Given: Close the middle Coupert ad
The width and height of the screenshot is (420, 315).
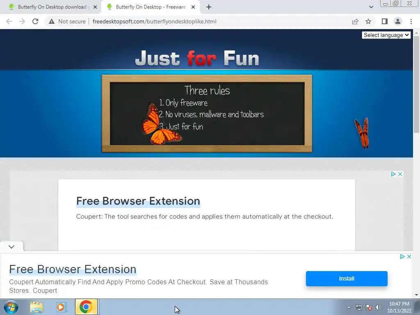Looking at the screenshot, I should 400,174.
